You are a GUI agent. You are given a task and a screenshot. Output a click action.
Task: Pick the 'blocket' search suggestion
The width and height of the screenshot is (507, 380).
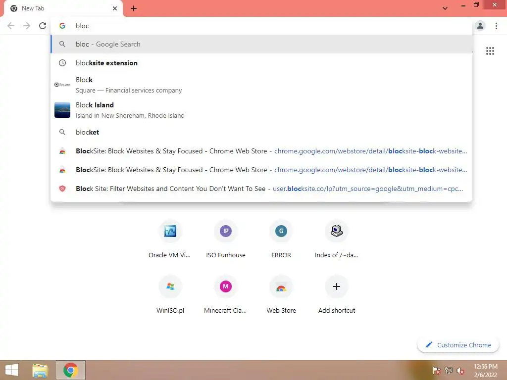point(261,132)
